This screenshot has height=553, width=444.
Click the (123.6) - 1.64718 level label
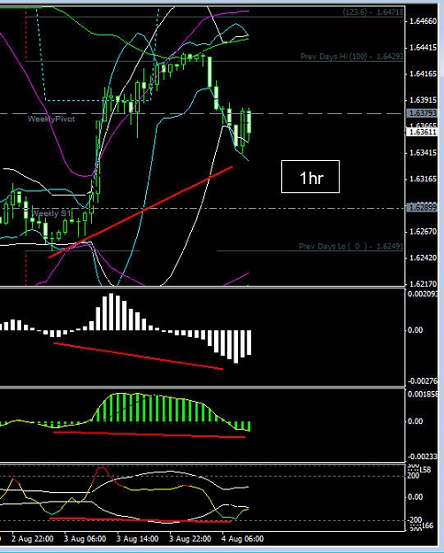click(373, 12)
